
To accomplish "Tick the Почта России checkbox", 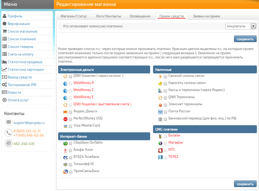I will [x=165, y=112].
